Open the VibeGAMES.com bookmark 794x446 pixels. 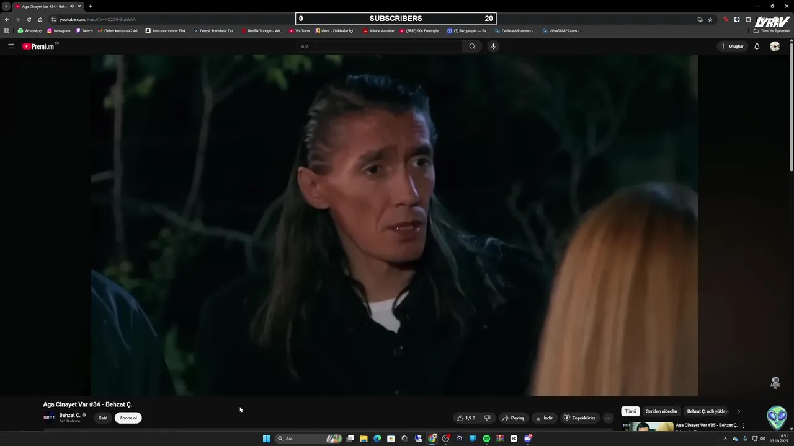(563, 31)
